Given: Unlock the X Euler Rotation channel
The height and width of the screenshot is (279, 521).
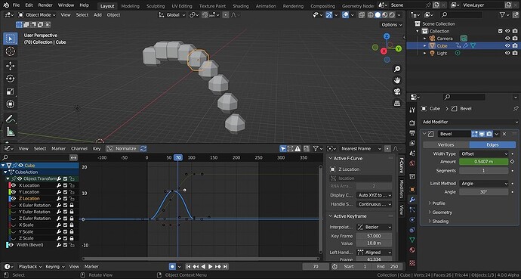Looking at the screenshot, I should (x=72, y=205).
